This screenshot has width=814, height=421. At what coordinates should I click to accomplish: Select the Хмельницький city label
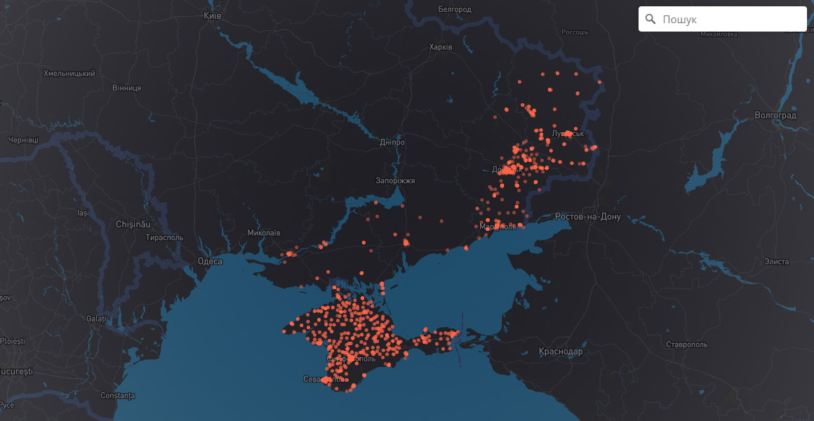[69, 73]
